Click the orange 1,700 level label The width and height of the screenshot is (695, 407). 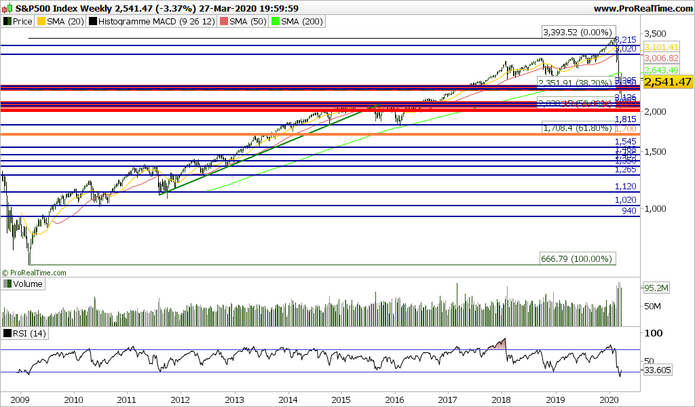click(626, 128)
